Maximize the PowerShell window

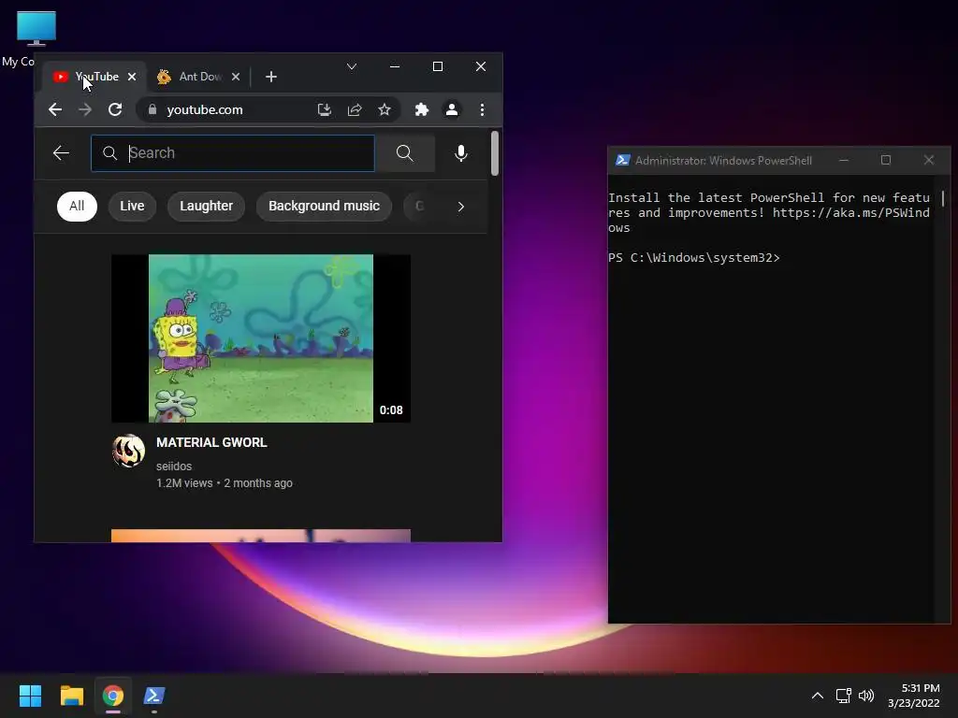point(886,161)
